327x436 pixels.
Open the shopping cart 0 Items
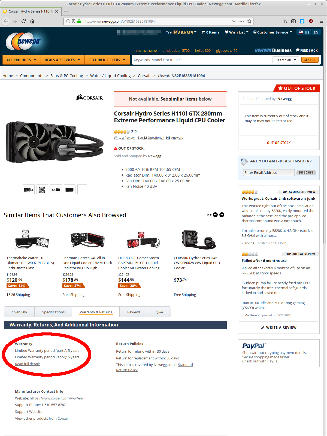[210, 32]
